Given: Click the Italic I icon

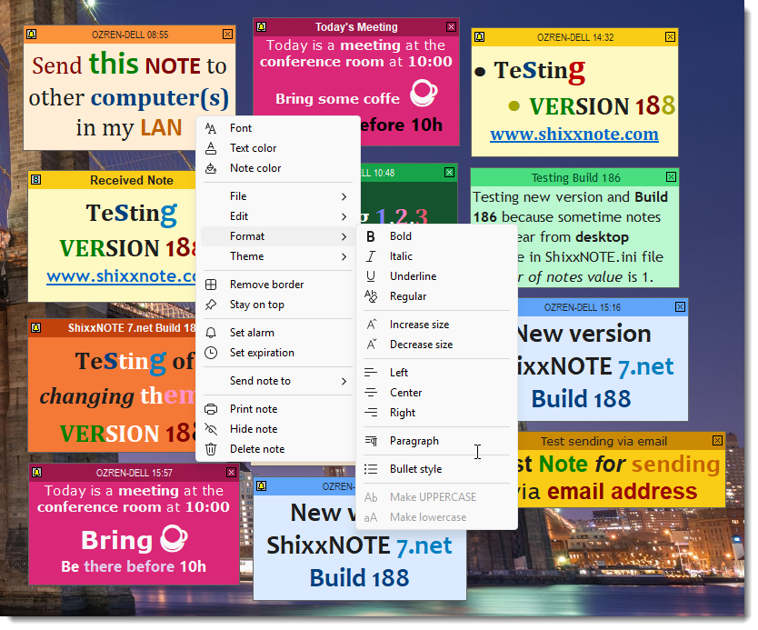Looking at the screenshot, I should (370, 256).
